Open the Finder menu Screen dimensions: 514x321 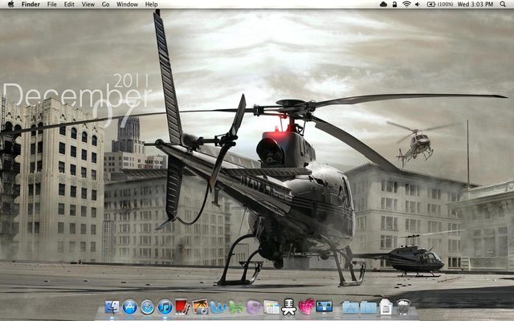[31, 4]
